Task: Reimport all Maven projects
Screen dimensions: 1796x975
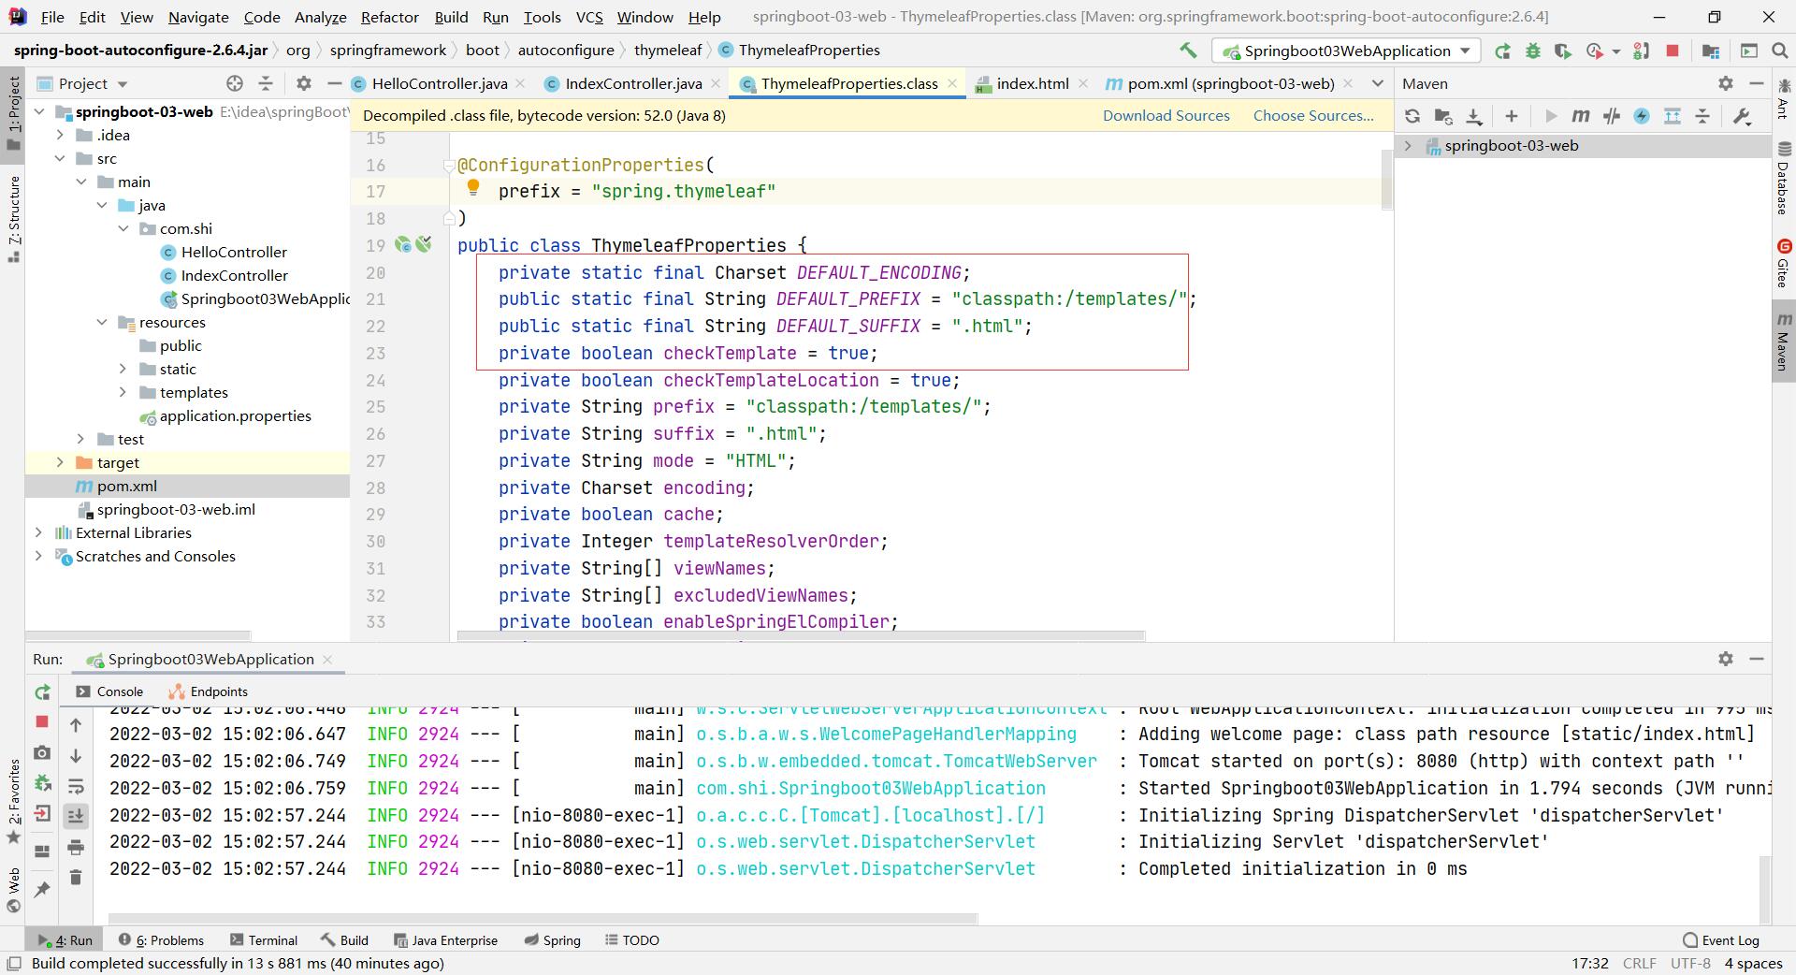Action: [x=1412, y=116]
